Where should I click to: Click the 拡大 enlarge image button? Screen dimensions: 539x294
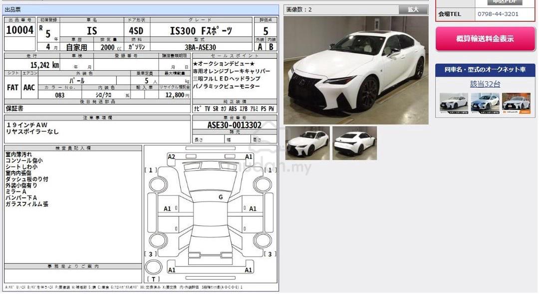[x=413, y=9]
